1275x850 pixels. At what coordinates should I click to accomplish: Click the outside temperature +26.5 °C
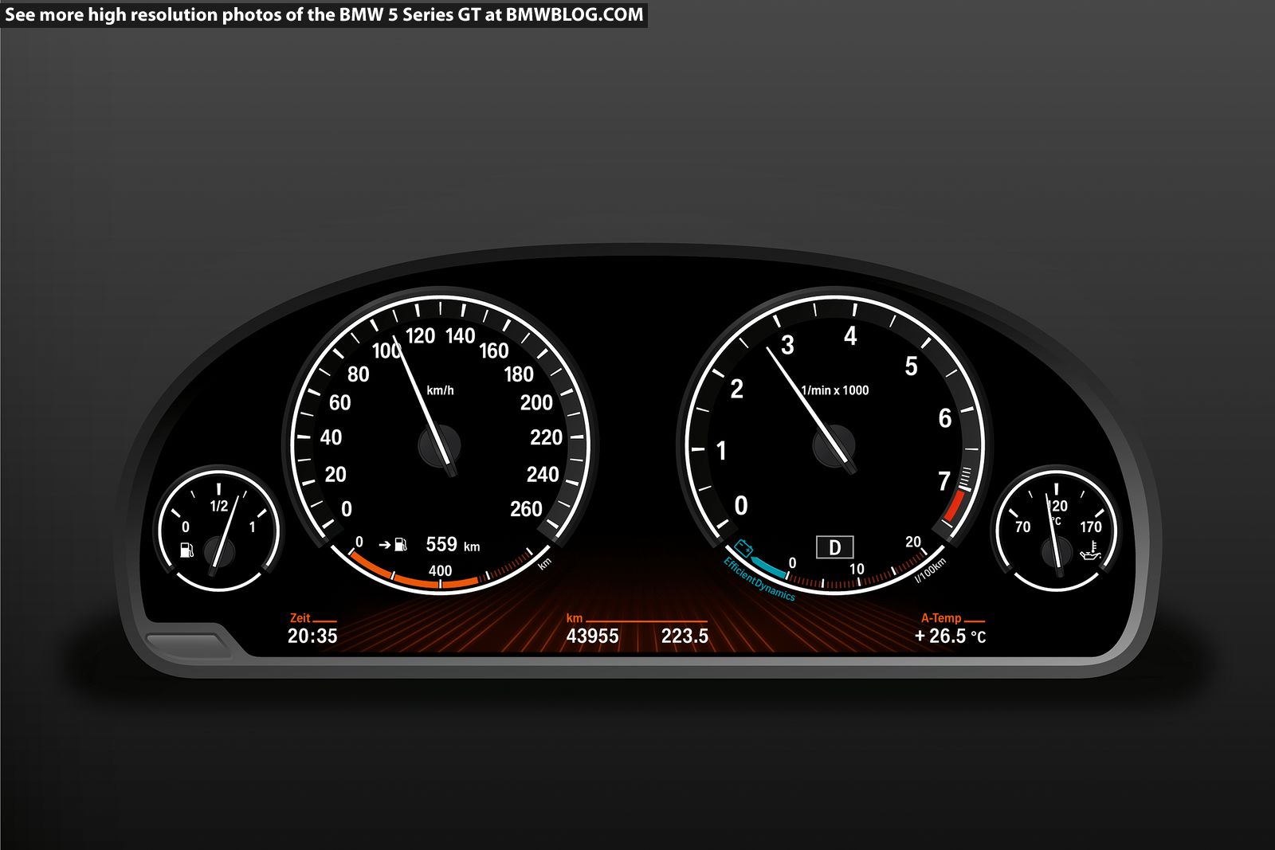950,636
